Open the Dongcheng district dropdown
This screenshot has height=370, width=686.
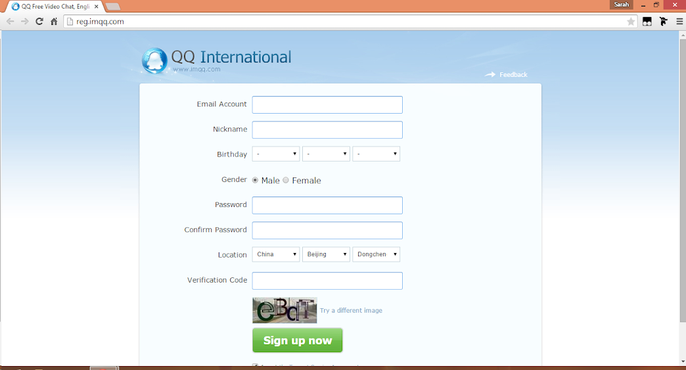point(377,254)
